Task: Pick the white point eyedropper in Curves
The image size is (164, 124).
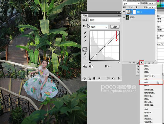Action: (85, 41)
